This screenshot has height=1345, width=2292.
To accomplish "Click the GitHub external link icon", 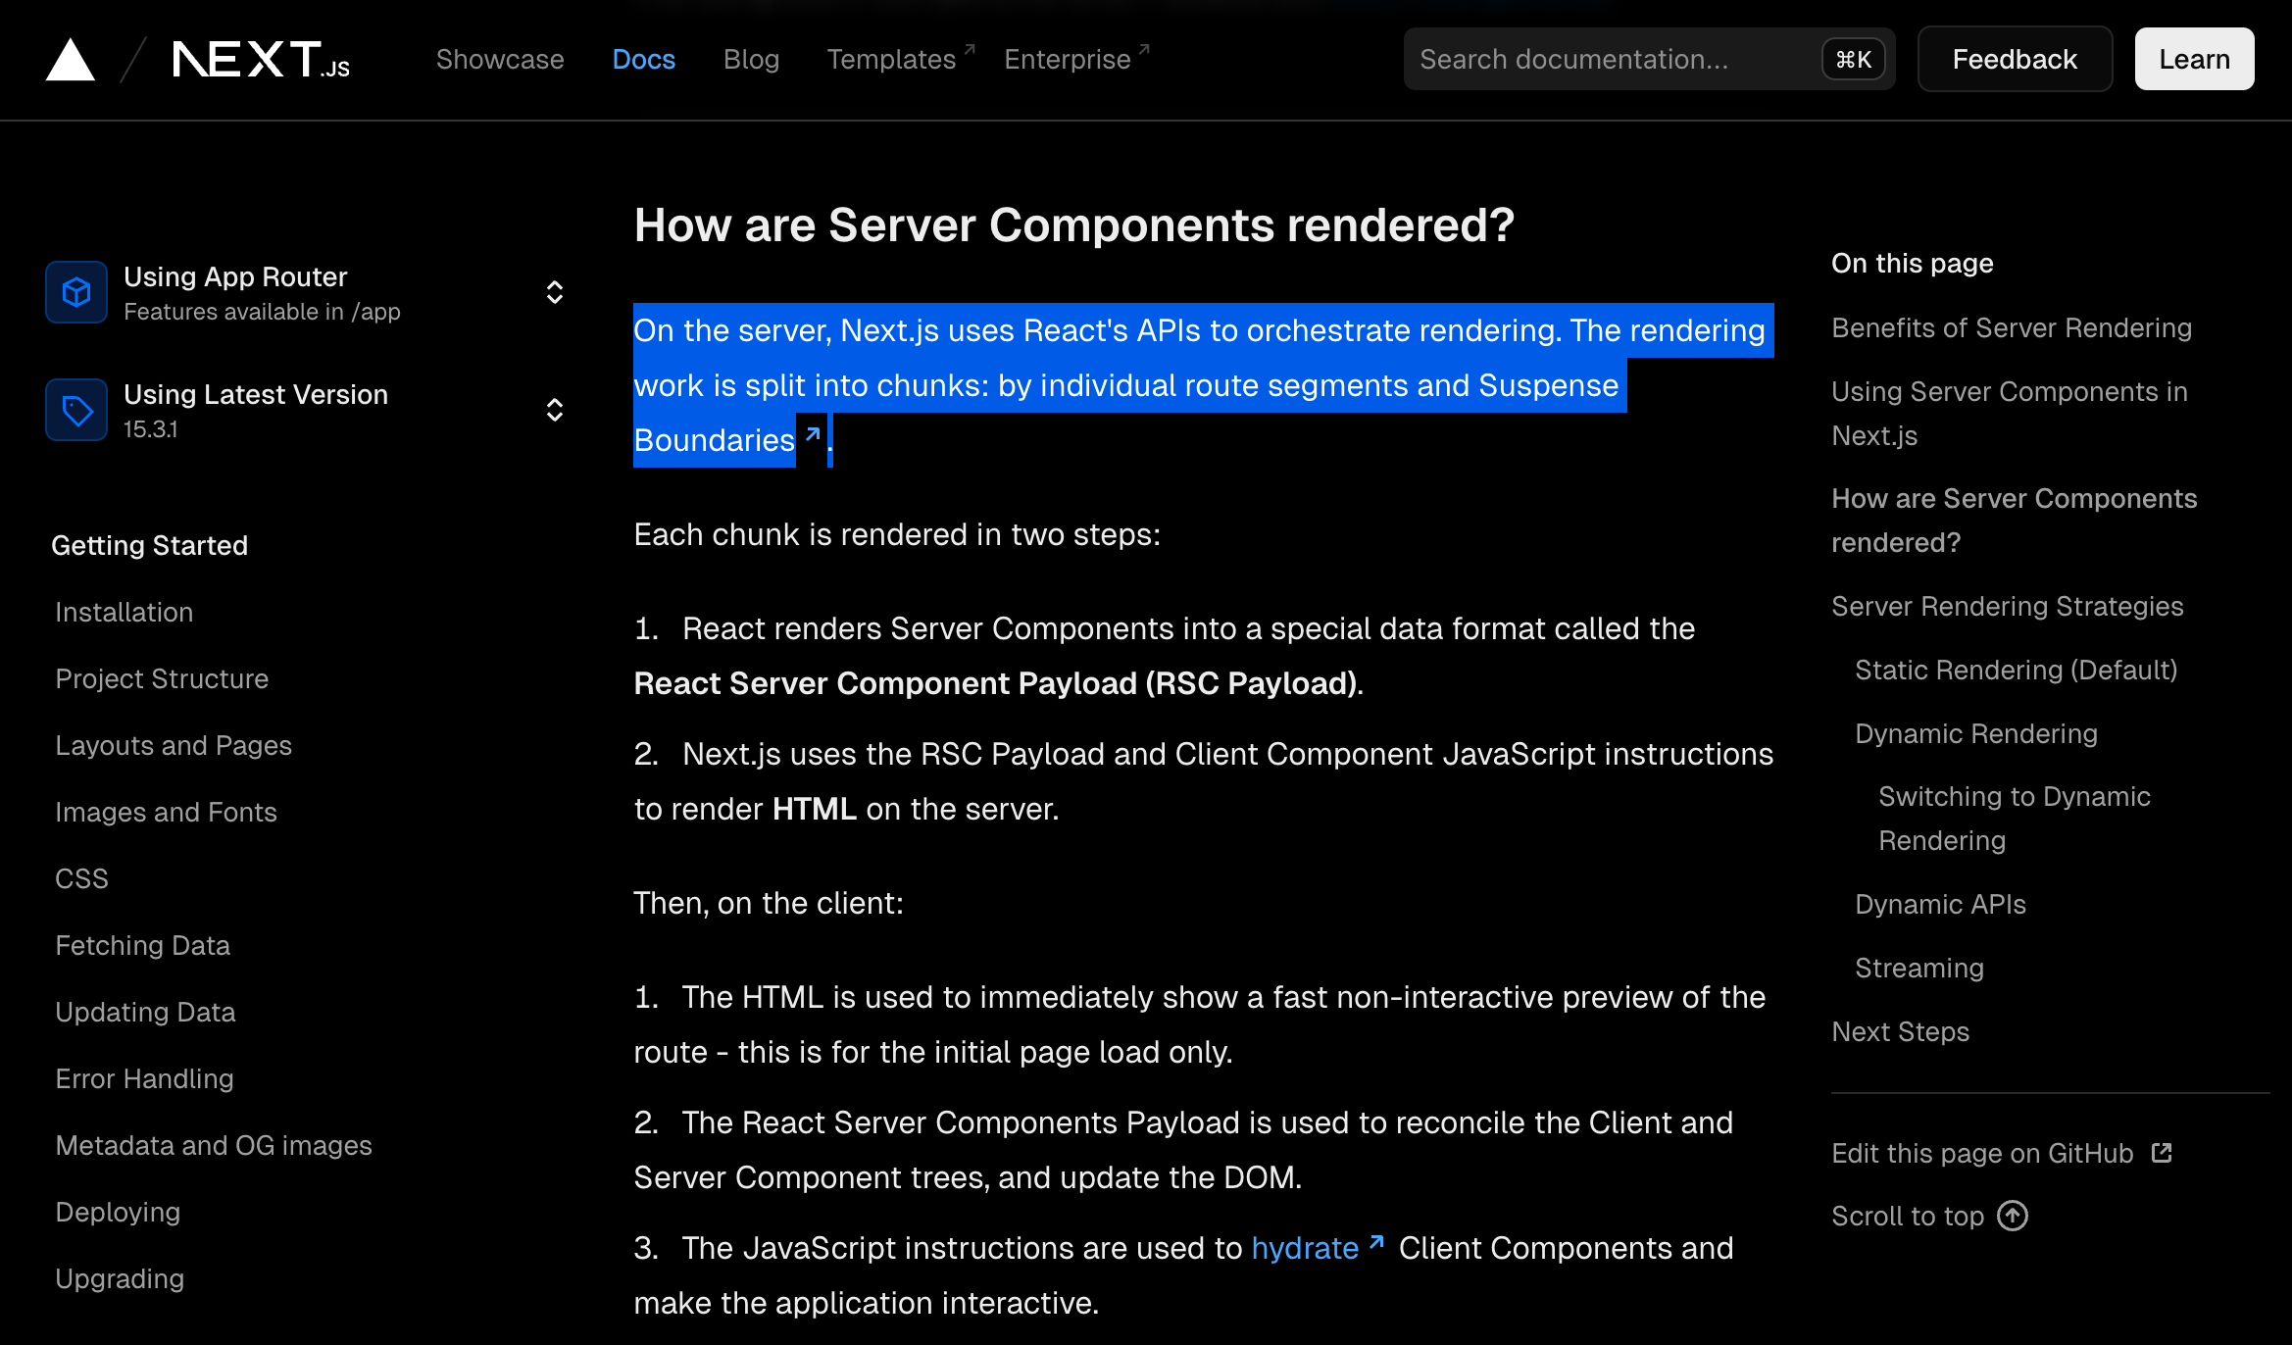I will click(2162, 1153).
